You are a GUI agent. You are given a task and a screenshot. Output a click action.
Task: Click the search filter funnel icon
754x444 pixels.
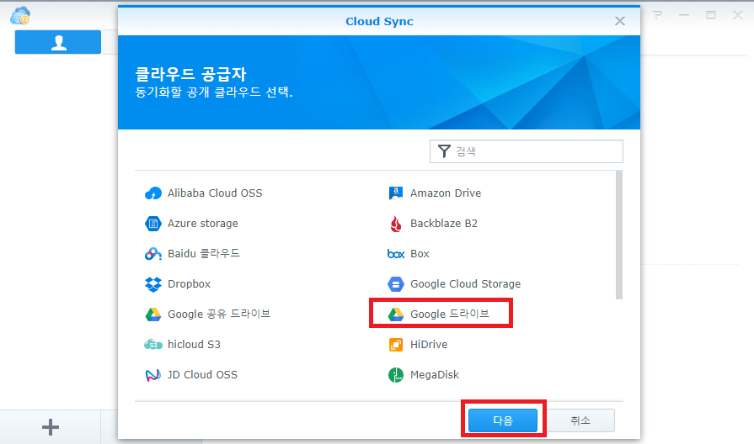pyautogui.click(x=444, y=151)
